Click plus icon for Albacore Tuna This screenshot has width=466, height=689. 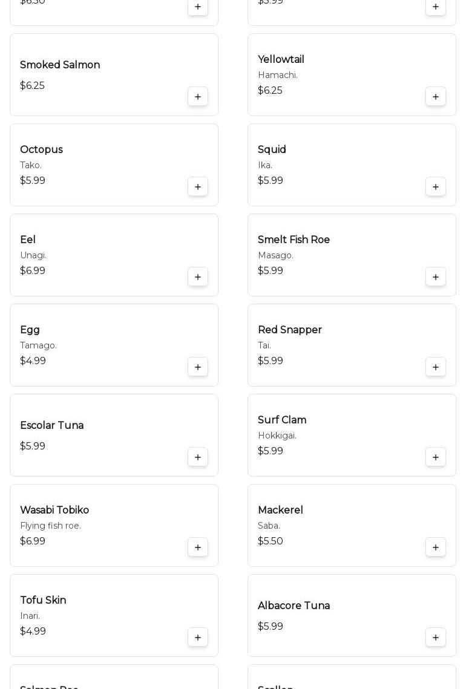[x=436, y=638]
